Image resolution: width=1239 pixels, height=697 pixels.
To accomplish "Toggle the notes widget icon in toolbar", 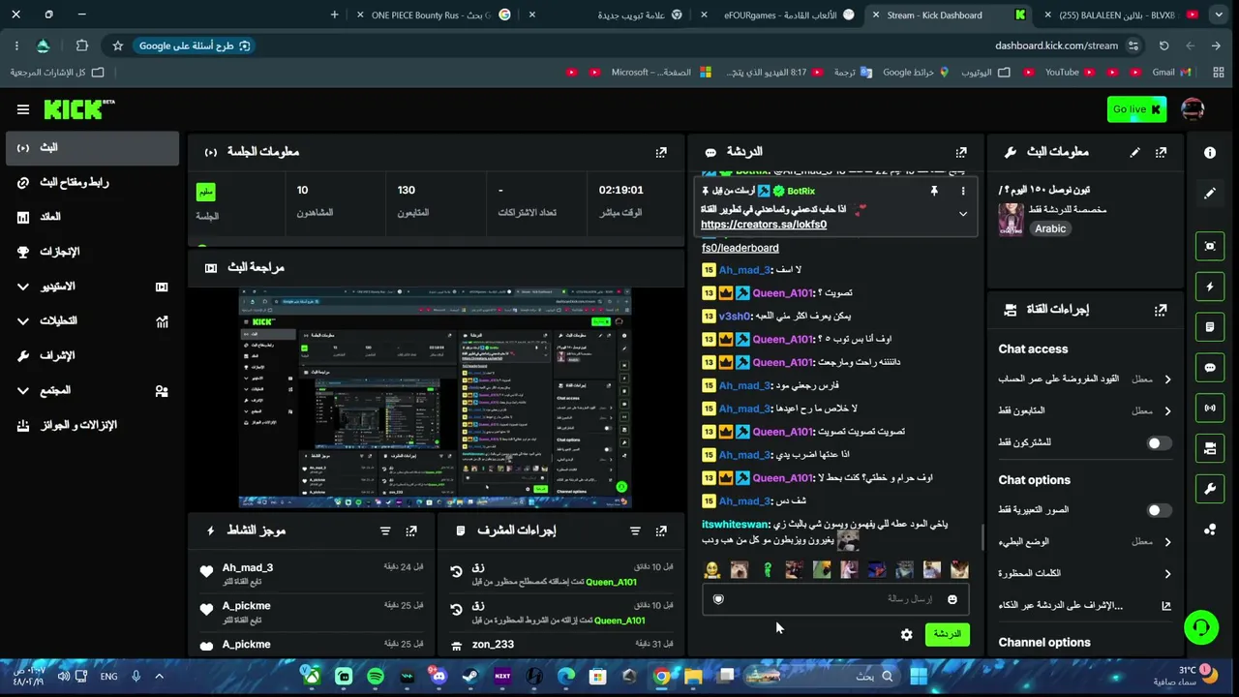I will click(1210, 327).
